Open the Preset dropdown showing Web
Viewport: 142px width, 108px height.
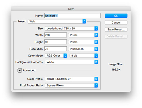click(57, 21)
